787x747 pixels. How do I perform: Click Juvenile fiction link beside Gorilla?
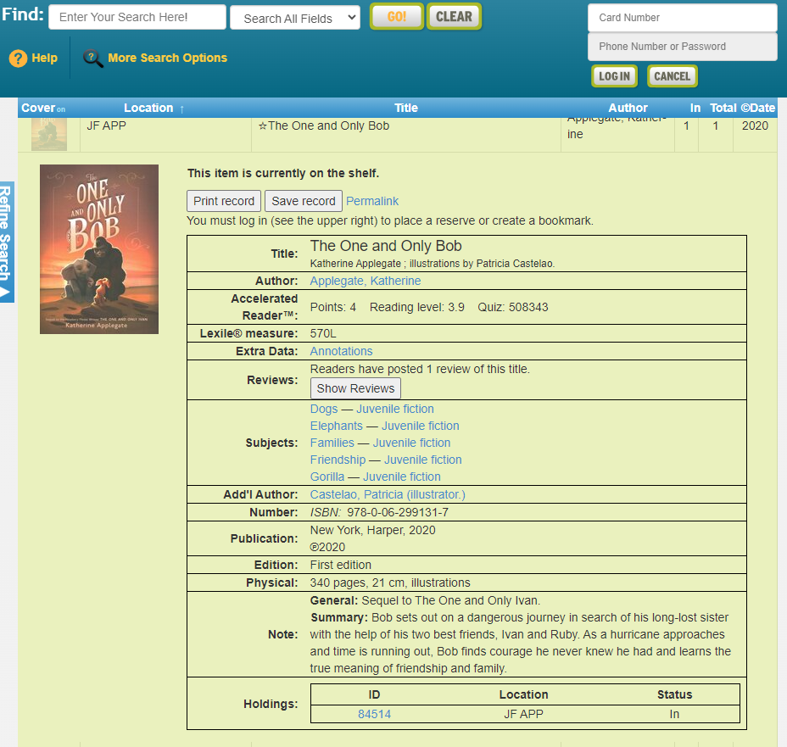(402, 477)
